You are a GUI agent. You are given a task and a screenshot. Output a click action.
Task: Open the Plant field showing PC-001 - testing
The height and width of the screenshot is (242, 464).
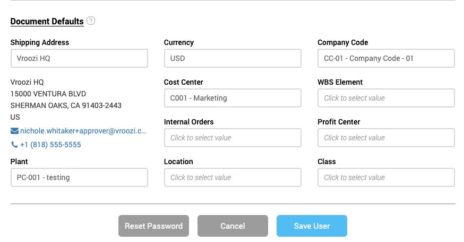(79, 177)
